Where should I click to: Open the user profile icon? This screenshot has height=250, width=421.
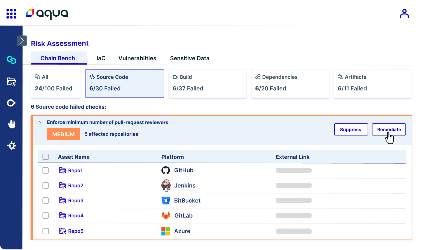tap(404, 13)
